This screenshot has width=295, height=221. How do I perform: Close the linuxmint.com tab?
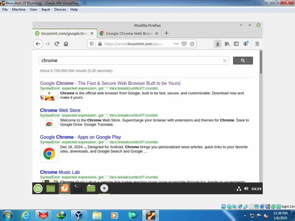point(92,33)
